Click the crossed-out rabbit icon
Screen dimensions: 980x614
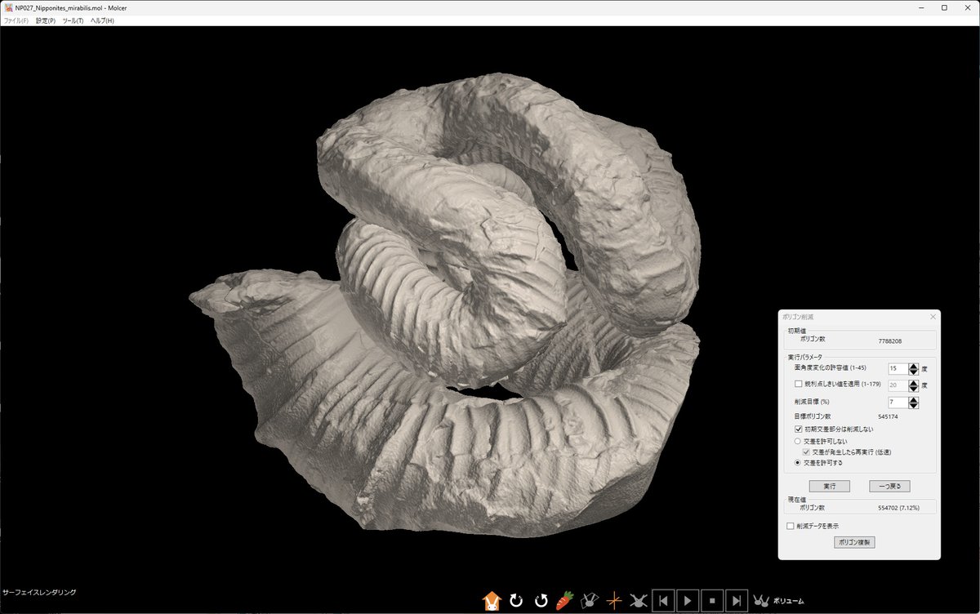coord(639,601)
